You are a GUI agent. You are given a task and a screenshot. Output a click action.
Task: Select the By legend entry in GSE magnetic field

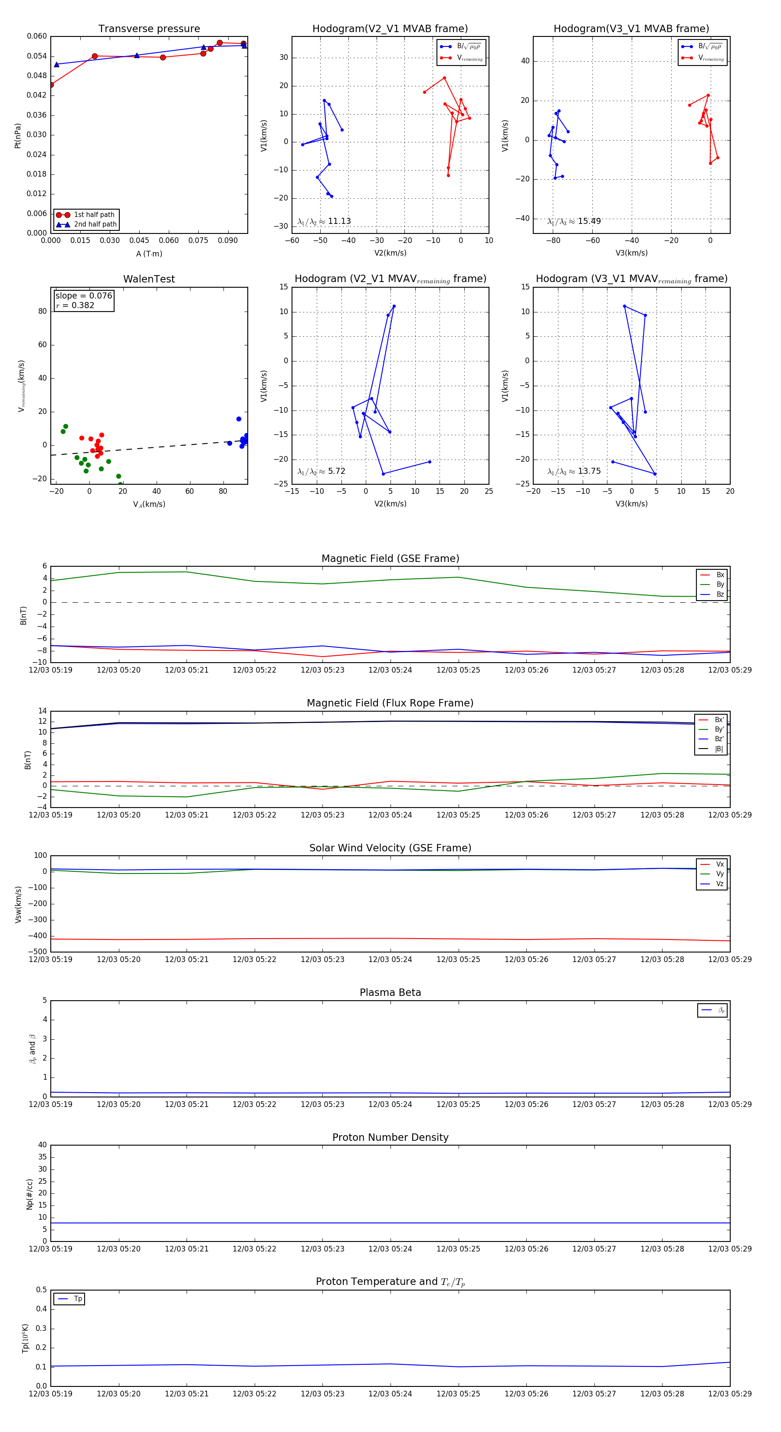(x=712, y=584)
